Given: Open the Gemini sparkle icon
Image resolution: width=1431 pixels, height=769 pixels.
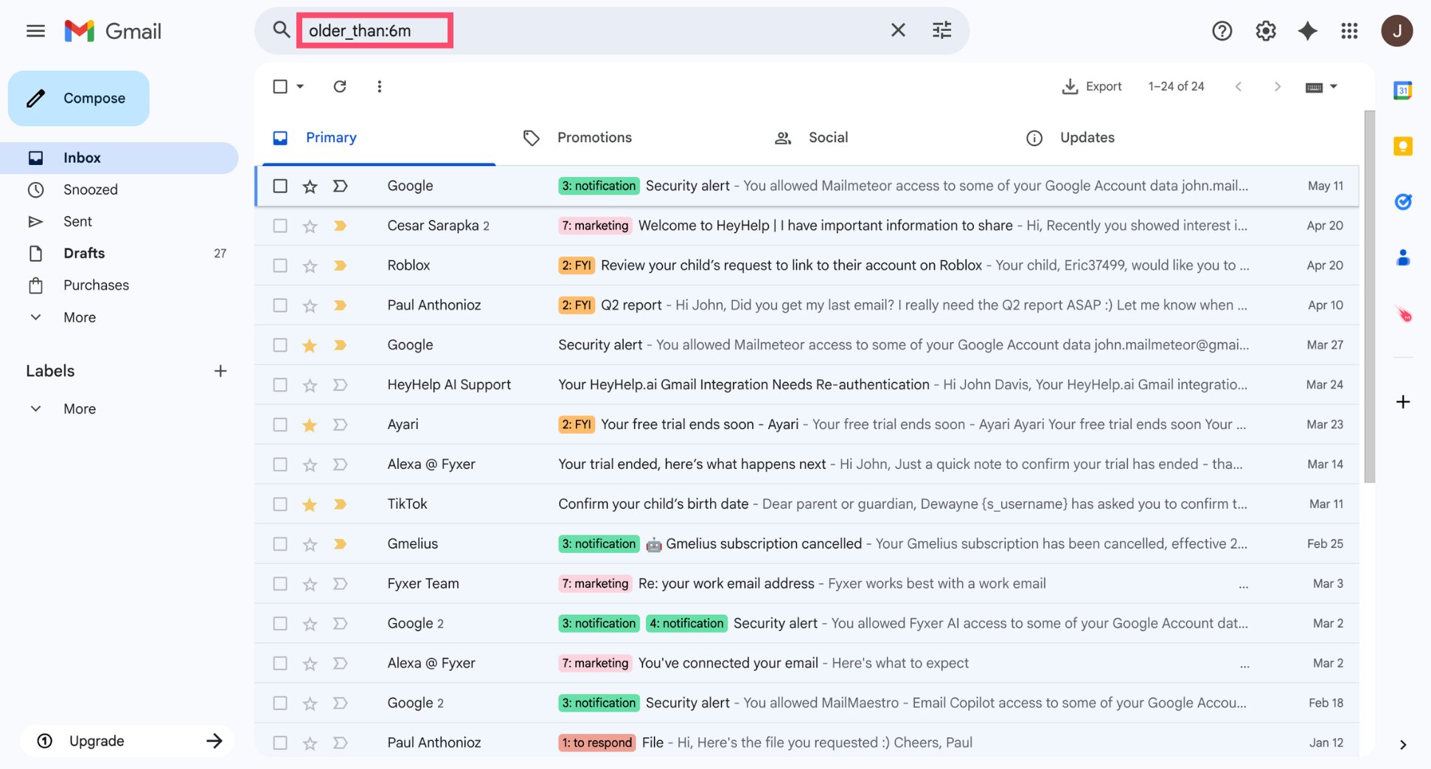Looking at the screenshot, I should 1307,31.
